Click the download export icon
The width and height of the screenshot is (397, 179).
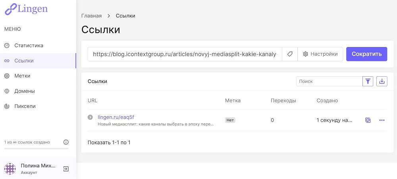[382, 81]
